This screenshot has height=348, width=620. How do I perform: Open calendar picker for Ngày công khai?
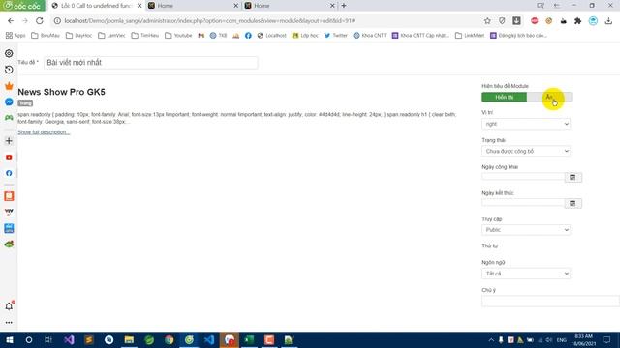click(573, 178)
